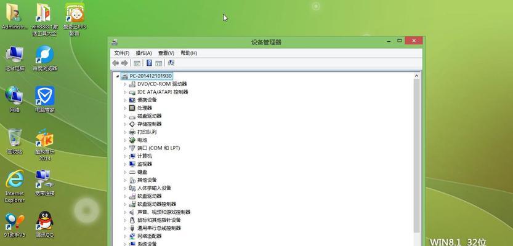Image resolution: width=513 pixels, height=246 pixels.
Task: Click the 便携设备 device icon
Action: (x=132, y=100)
